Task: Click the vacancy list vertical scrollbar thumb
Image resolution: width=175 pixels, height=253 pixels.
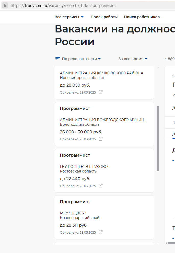Action: (158, 138)
